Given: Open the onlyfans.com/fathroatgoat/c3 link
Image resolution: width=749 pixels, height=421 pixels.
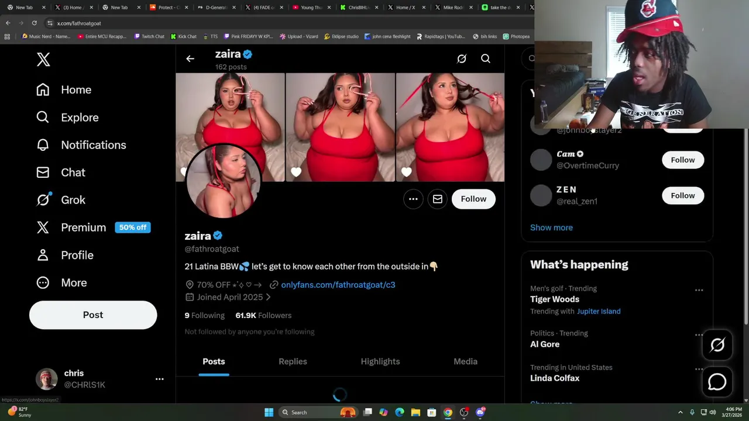Looking at the screenshot, I should coord(338,285).
